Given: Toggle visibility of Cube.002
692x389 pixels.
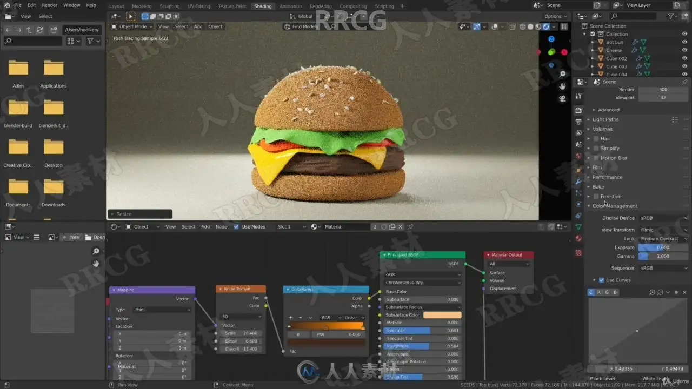Looking at the screenshot, I should (684, 58).
